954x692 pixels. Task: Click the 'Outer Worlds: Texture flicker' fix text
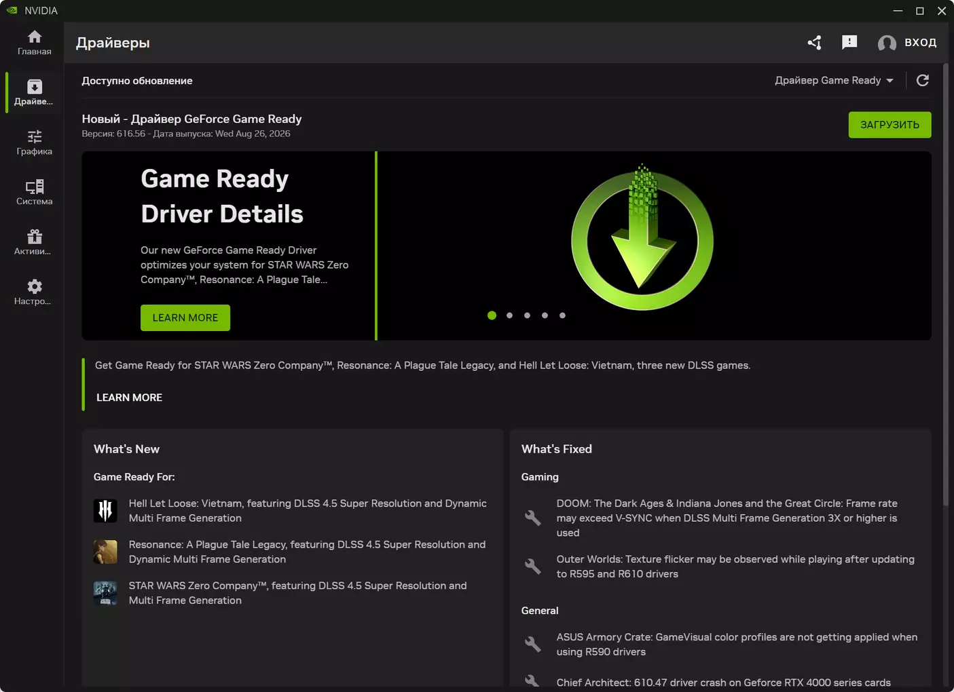[x=735, y=566]
